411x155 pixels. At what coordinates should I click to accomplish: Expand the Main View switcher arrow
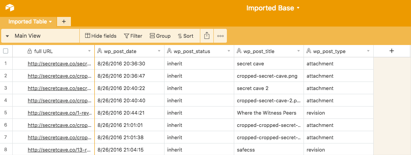tap(7, 36)
